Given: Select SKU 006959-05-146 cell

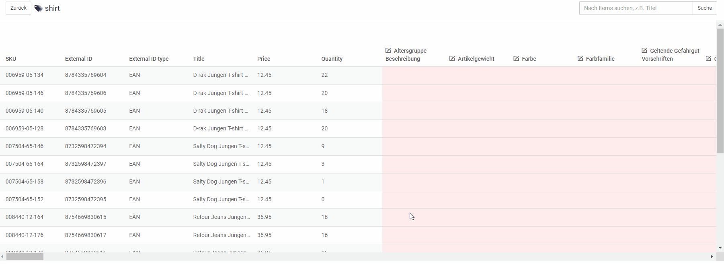Looking at the screenshot, I should (25, 93).
